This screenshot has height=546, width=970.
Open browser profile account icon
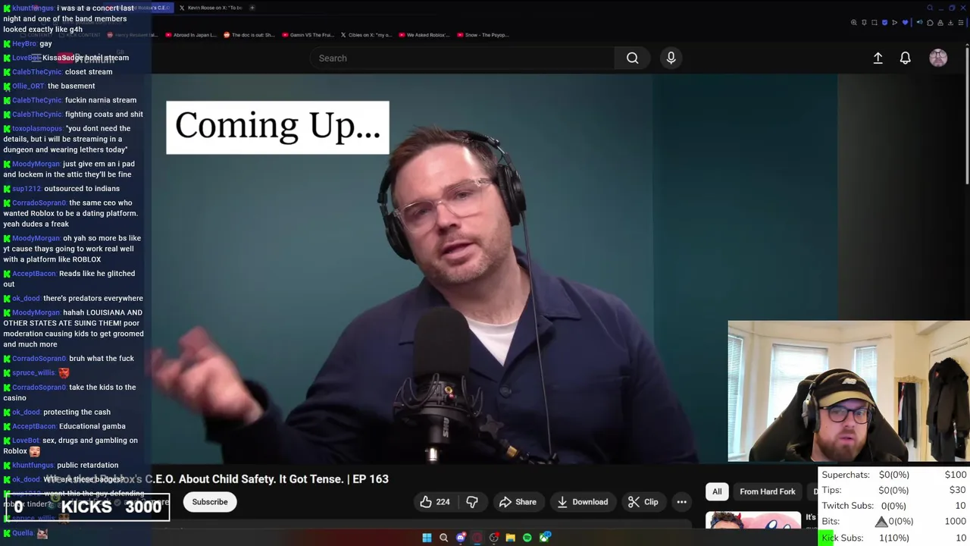point(940,23)
